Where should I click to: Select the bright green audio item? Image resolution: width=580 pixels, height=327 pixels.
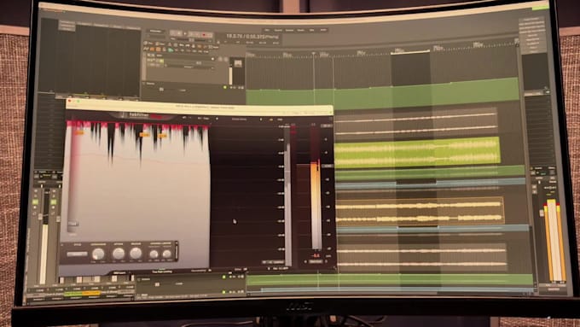coord(417,152)
